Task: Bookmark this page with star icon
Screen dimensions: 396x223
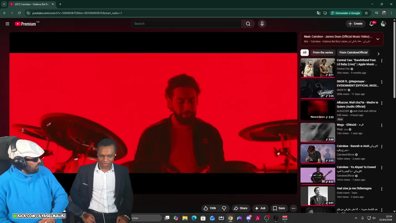Action: click(x=366, y=13)
